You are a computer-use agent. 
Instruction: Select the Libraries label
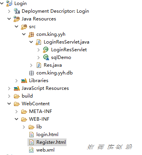click(39, 81)
